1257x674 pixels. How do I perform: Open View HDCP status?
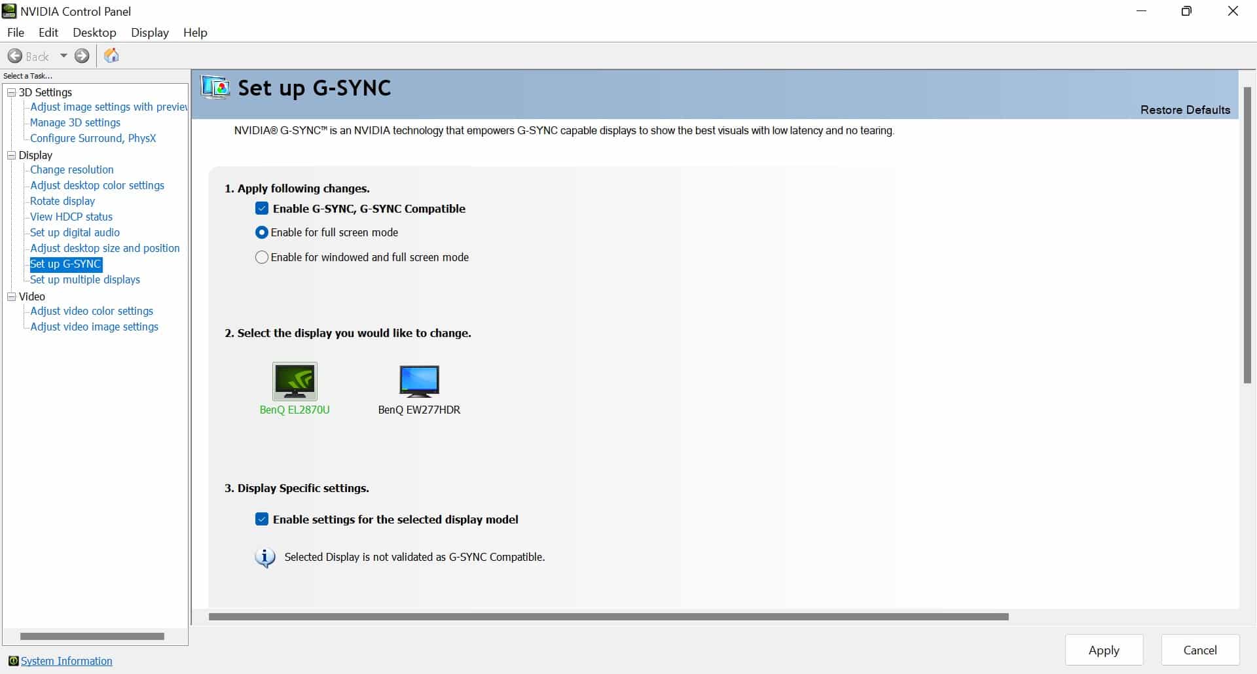pyautogui.click(x=71, y=217)
